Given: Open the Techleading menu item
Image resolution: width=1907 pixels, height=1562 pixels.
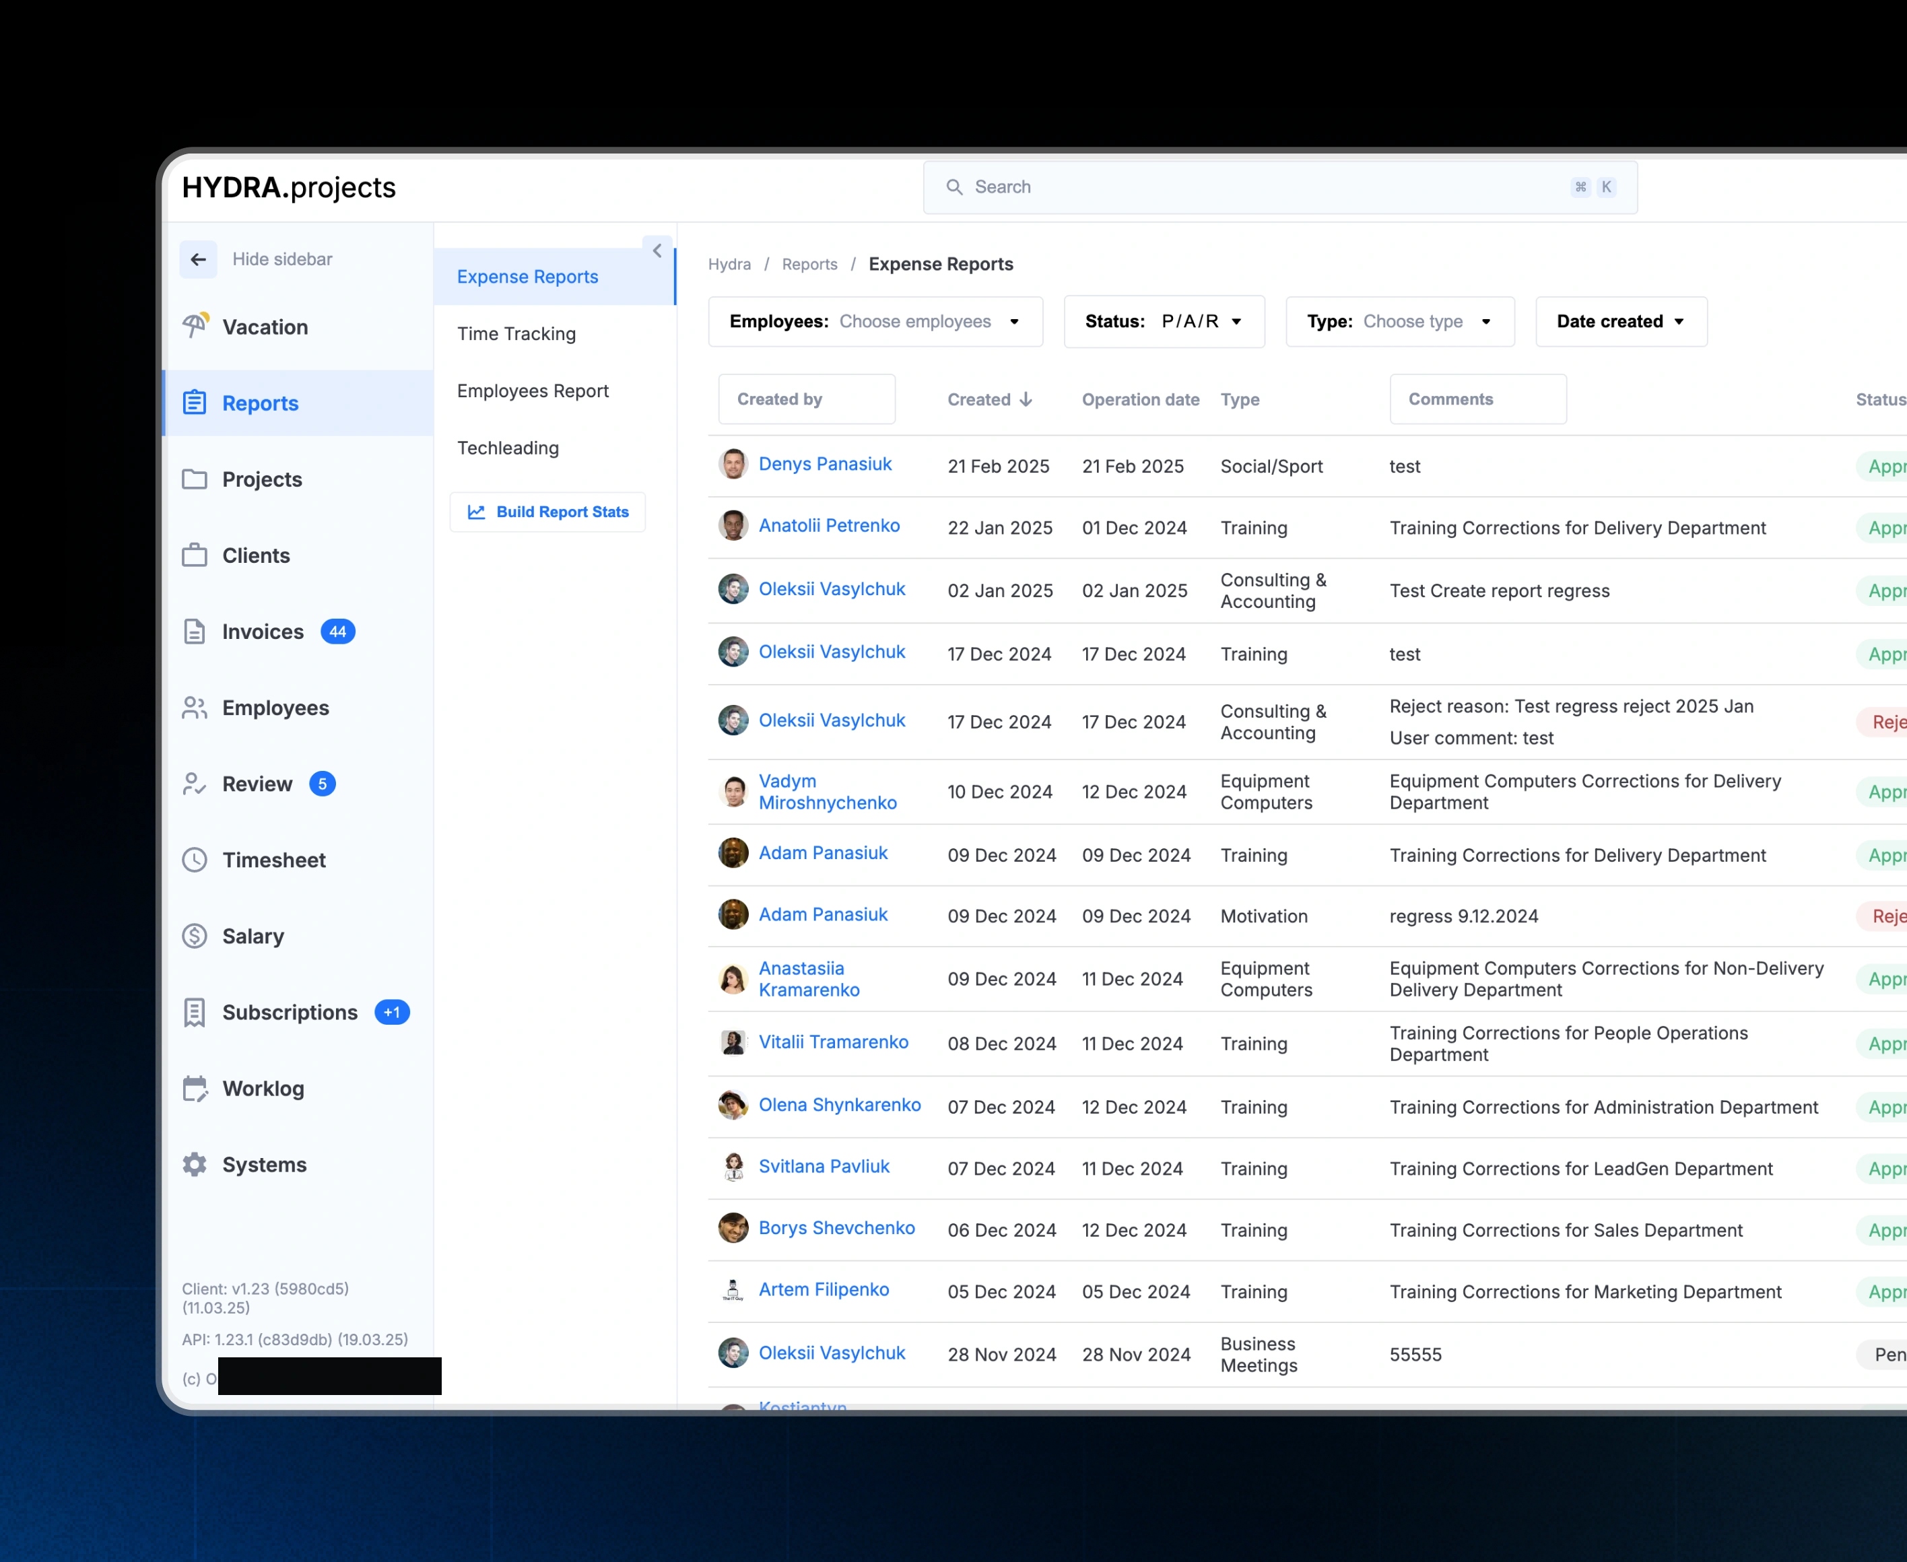Looking at the screenshot, I should pos(508,448).
